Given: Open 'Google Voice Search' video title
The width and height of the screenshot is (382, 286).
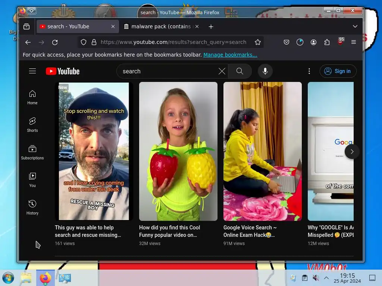Looking at the screenshot, I should [x=250, y=231].
